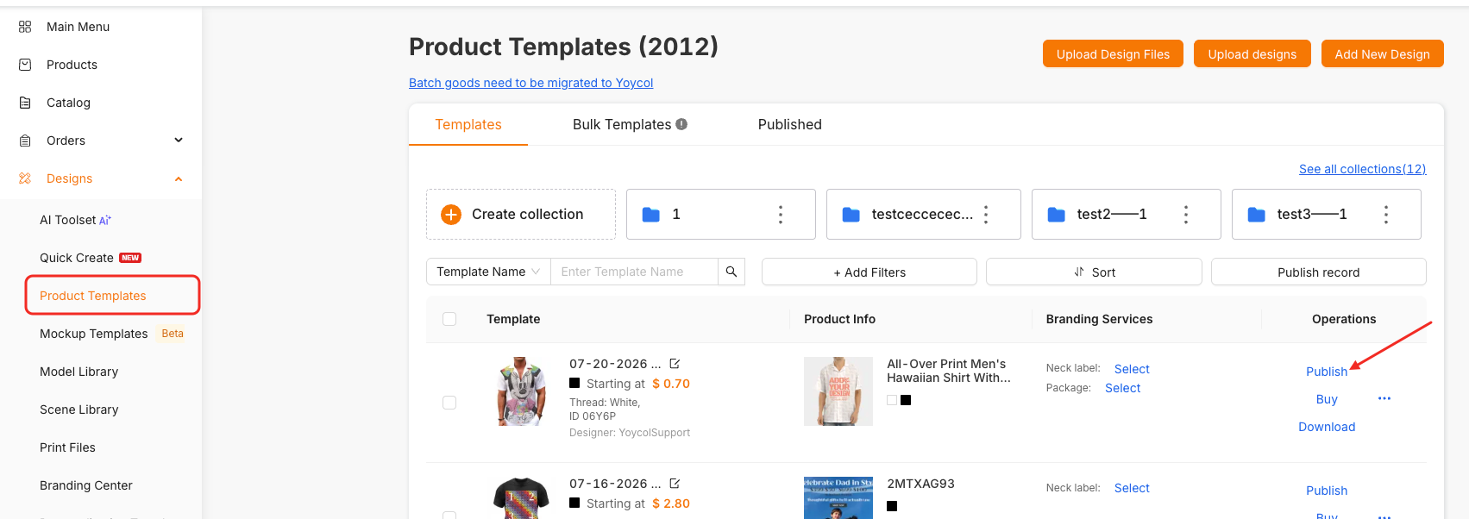Click the Enter Template Name search field

click(634, 272)
